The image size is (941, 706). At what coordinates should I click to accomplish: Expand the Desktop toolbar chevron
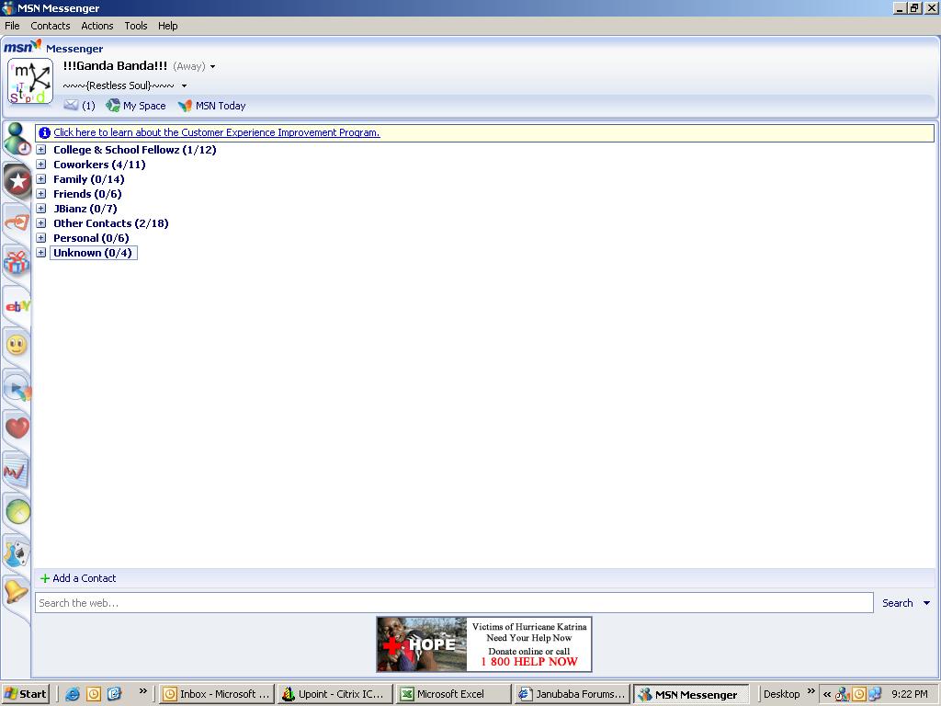[x=811, y=691]
